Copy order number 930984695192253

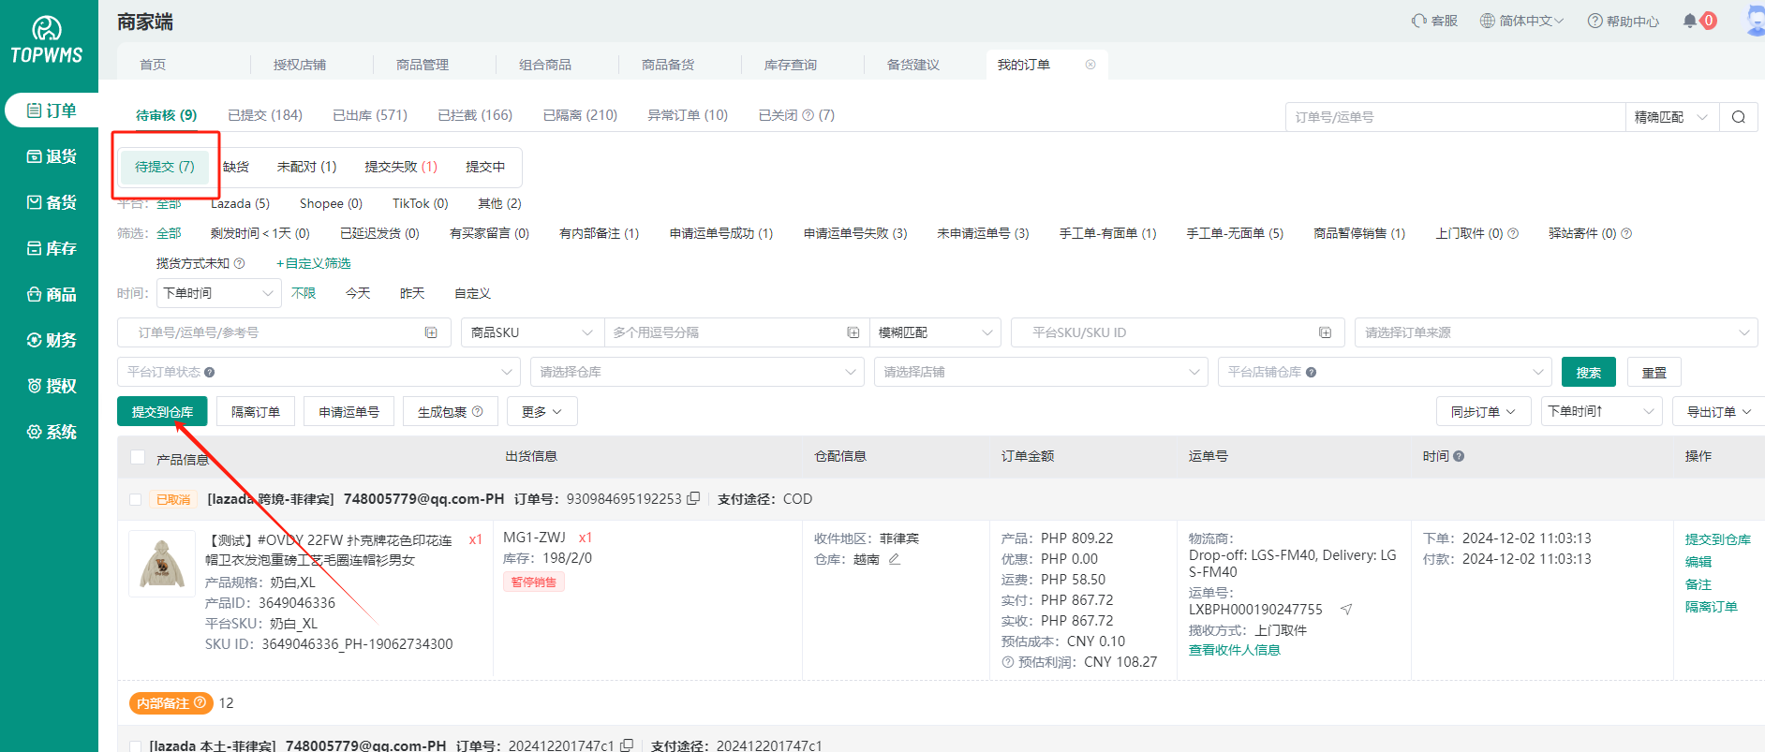(x=693, y=498)
